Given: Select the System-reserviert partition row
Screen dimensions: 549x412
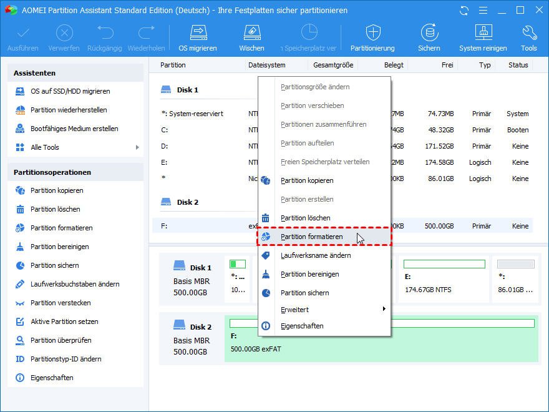Looking at the screenshot, I should (343, 114).
